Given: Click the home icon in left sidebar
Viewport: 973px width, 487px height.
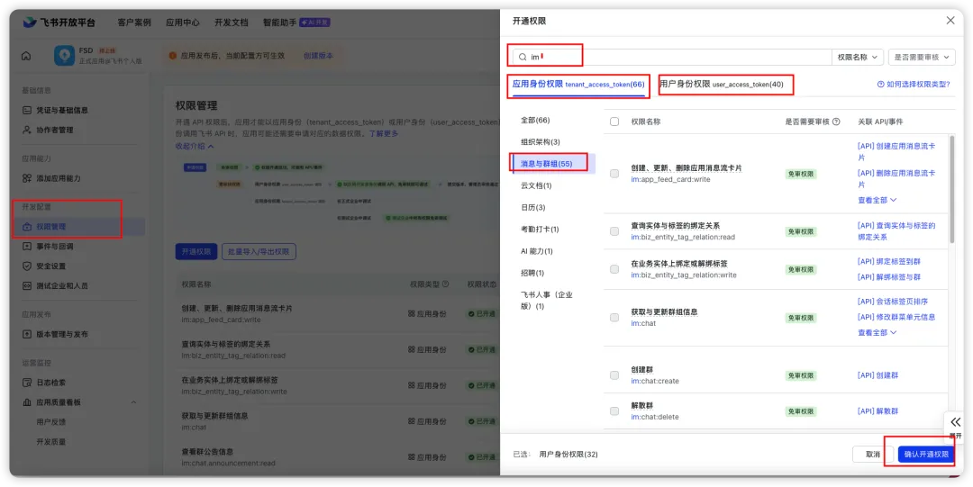Looking at the screenshot, I should coord(26,56).
